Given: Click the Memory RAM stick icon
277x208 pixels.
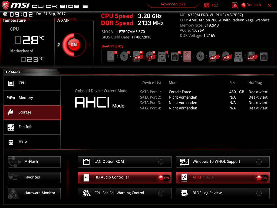Looking at the screenshot, I should coord(11,97).
